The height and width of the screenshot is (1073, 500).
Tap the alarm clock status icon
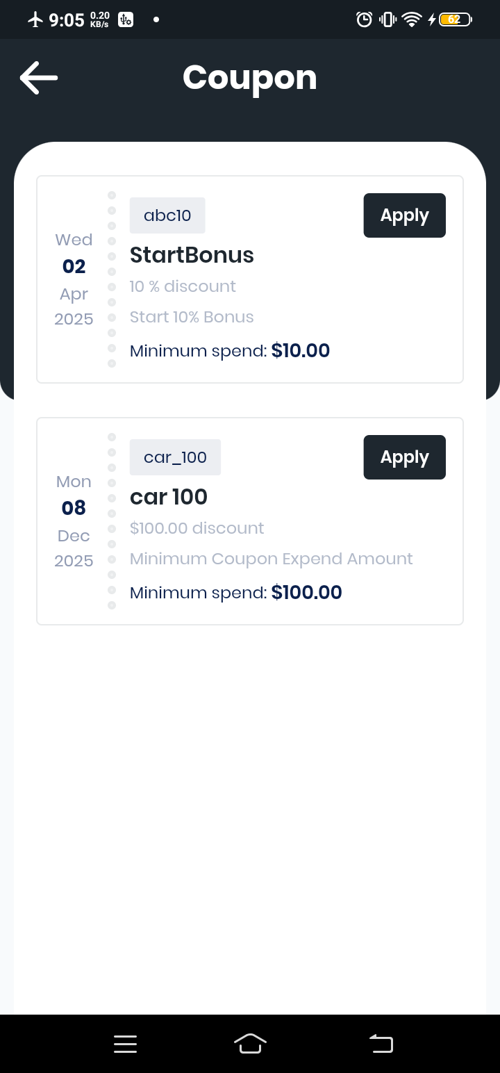tap(364, 19)
